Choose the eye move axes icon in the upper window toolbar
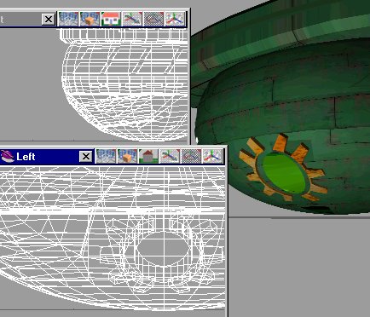Image resolution: width=370 pixels, height=317 pixels. (132, 19)
